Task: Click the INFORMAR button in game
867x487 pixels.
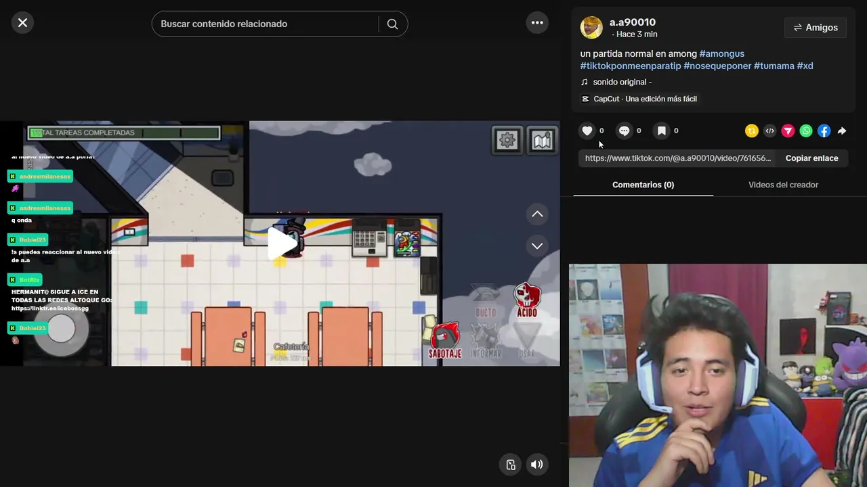Action: (486, 342)
